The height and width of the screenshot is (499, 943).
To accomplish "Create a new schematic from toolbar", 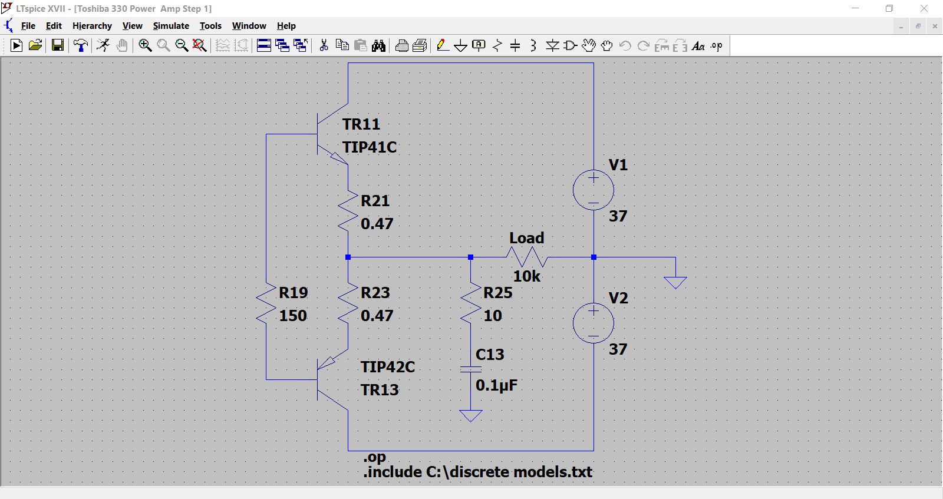I will click(17, 45).
